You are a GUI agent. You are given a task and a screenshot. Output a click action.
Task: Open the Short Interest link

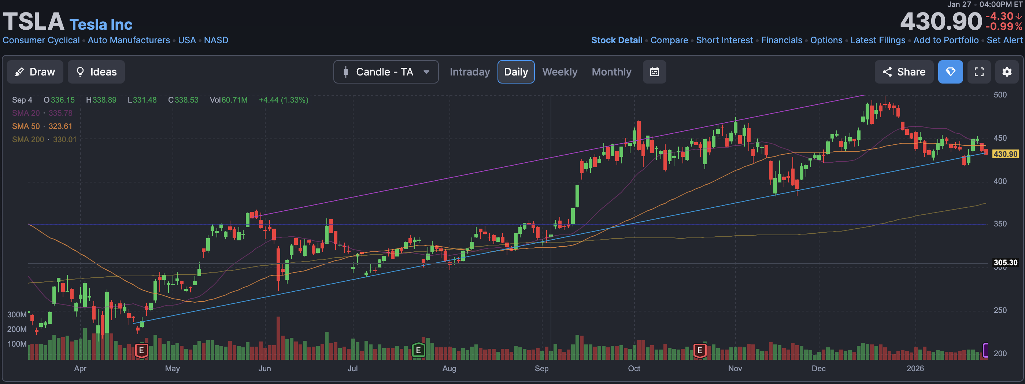[x=725, y=40]
